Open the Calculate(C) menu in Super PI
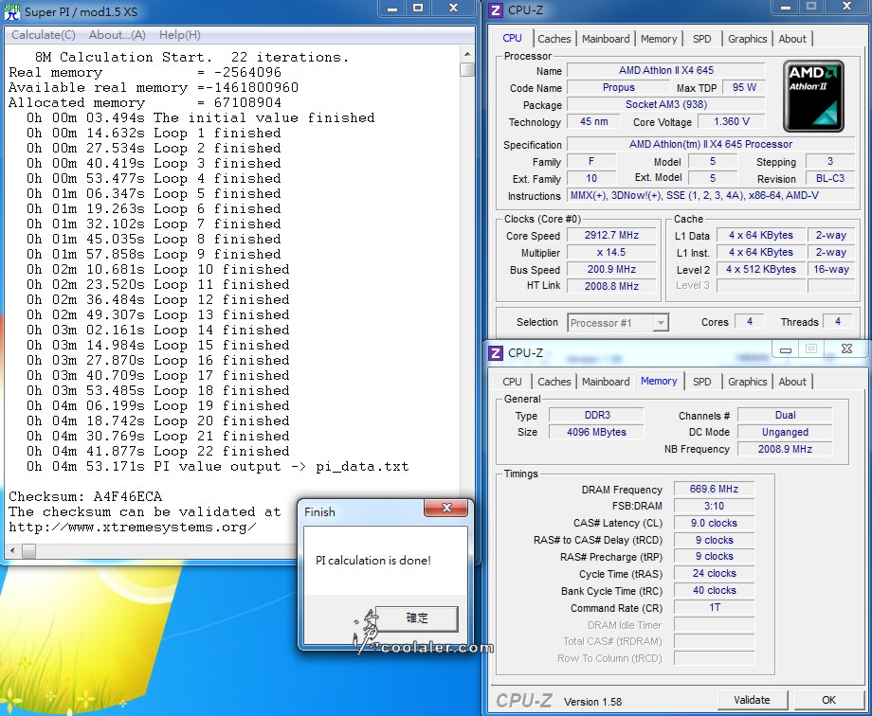This screenshot has width=872, height=716. (44, 35)
